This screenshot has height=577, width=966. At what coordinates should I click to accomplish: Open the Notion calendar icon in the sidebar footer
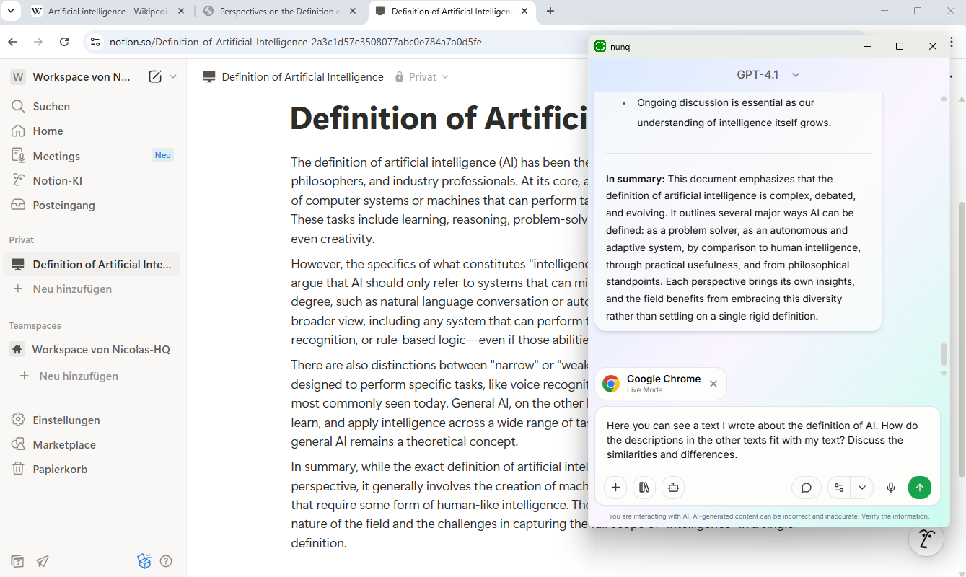coord(17,561)
